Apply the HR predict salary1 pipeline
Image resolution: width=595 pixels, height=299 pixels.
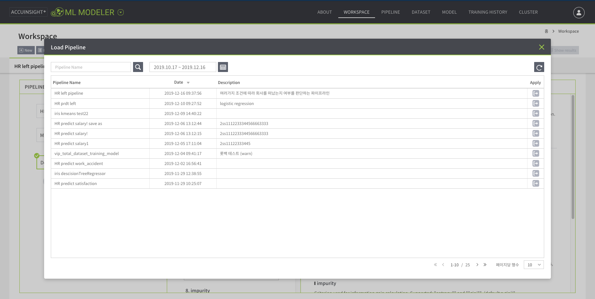pyautogui.click(x=535, y=143)
